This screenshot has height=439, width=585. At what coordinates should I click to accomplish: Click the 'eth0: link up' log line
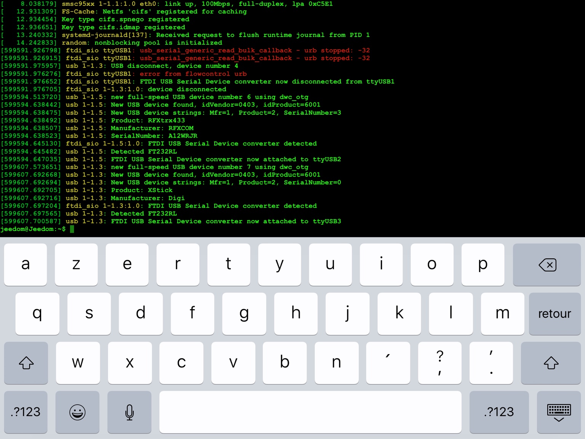click(x=167, y=4)
